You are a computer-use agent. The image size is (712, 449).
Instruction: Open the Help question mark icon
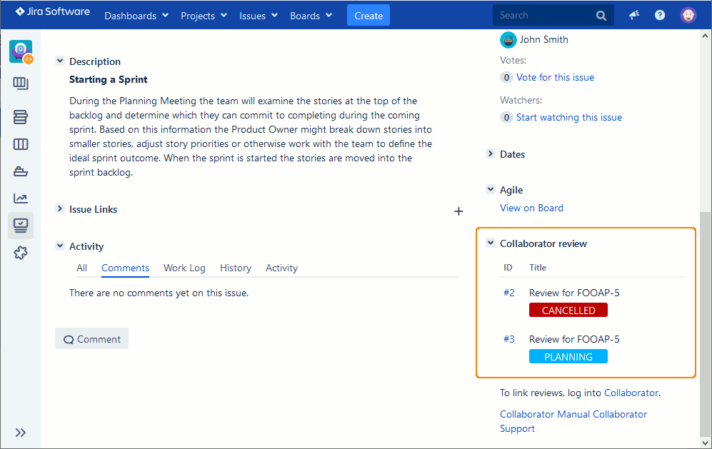tap(660, 15)
